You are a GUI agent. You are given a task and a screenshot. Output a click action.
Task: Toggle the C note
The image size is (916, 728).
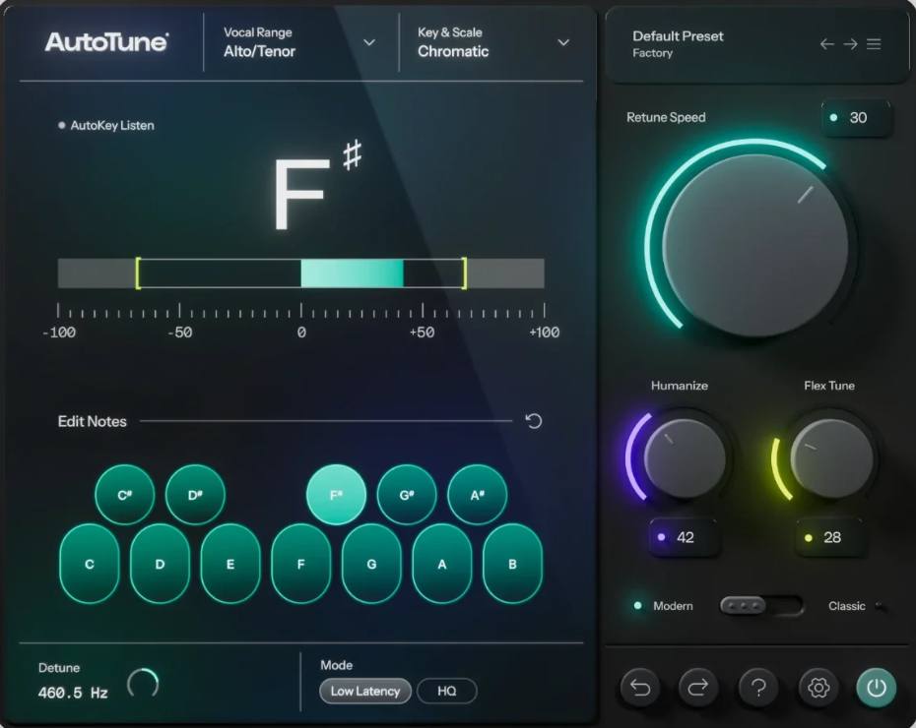tap(90, 564)
